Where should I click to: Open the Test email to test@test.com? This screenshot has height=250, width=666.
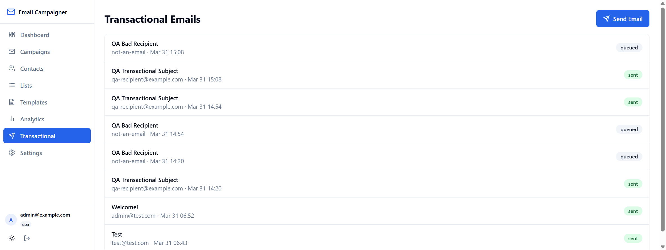click(x=377, y=238)
